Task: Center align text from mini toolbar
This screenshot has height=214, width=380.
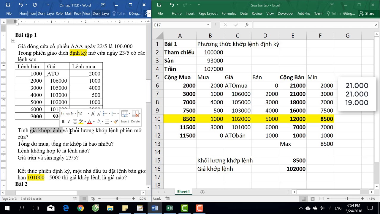Action: coord(75,122)
